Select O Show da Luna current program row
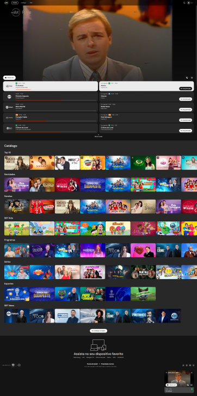Screen dimensions: 197x396 point(51,128)
